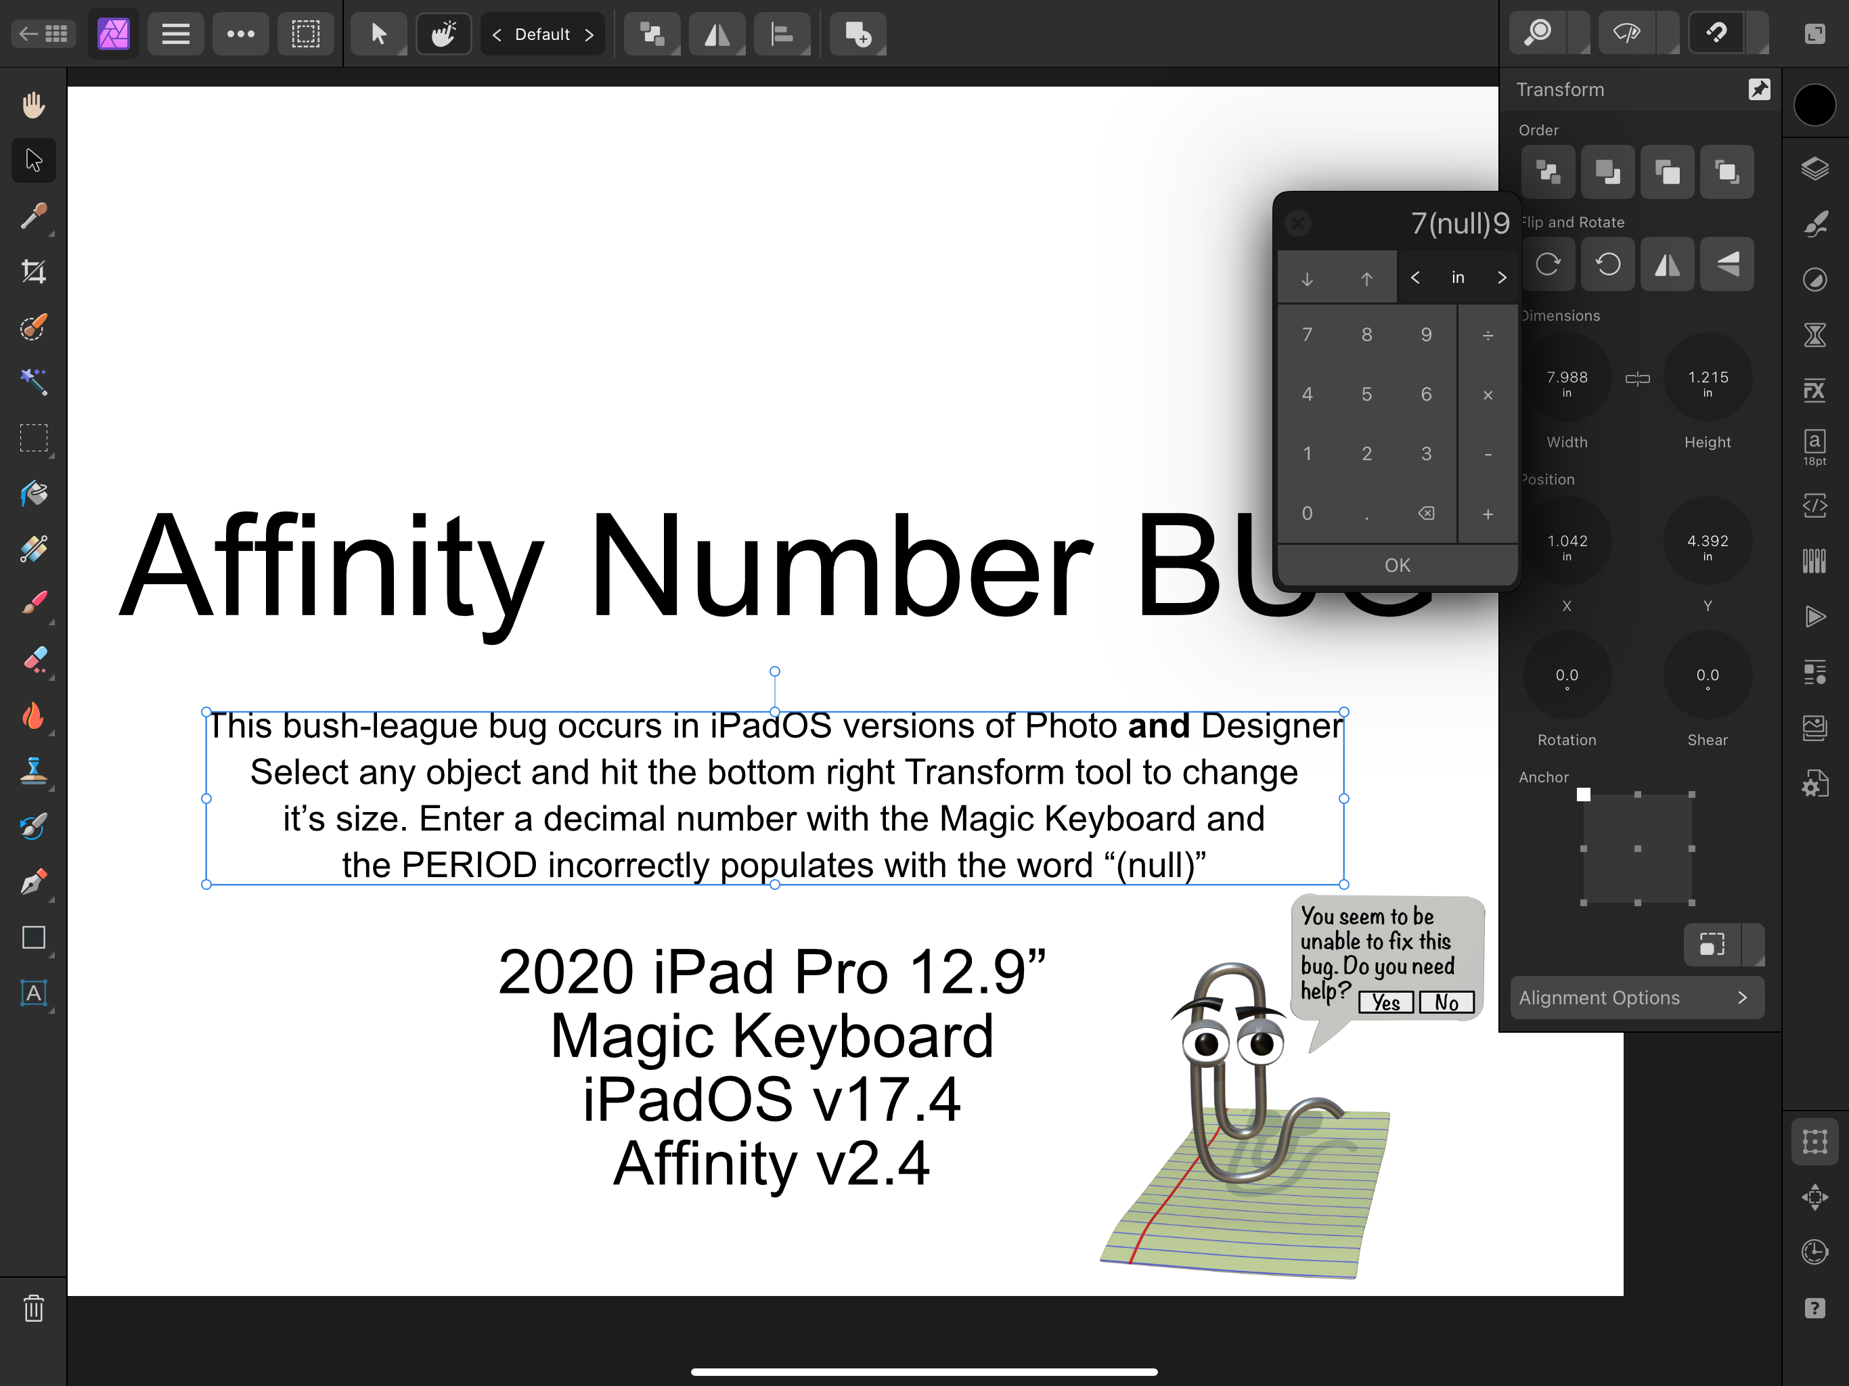Image resolution: width=1849 pixels, height=1386 pixels.
Task: Select the Frame Text tool
Action: pos(33,993)
